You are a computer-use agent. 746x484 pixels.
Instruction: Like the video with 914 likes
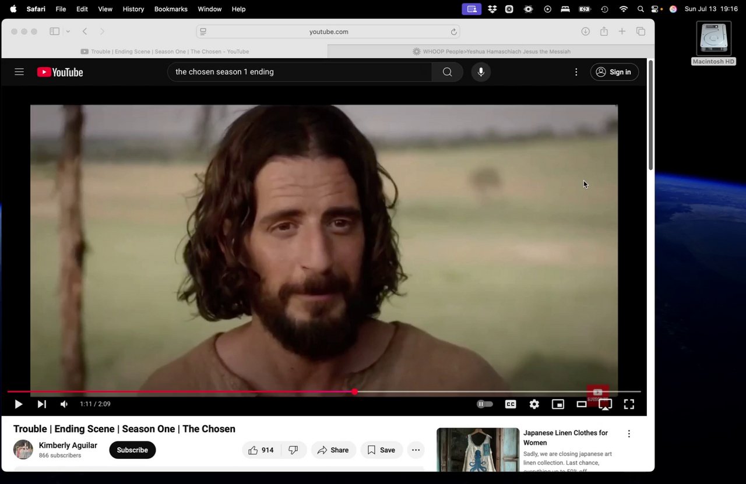coord(261,450)
